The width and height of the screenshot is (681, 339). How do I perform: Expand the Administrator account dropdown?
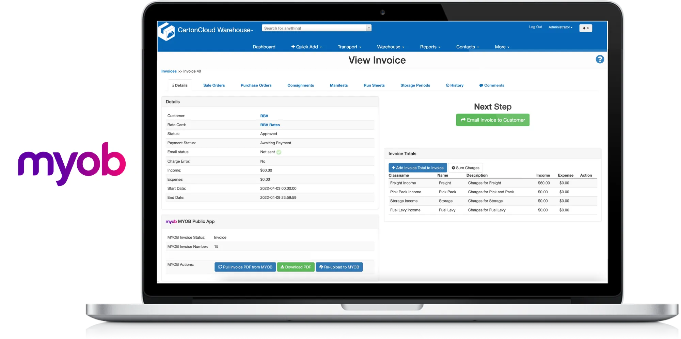560,27
